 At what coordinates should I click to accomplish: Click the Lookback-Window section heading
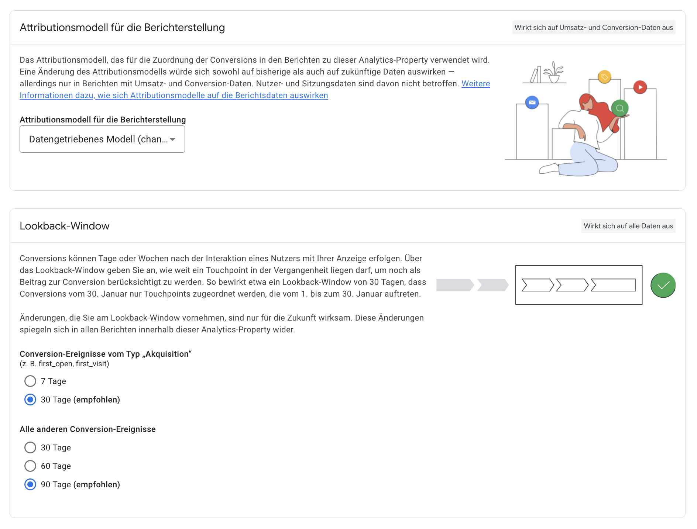click(x=65, y=226)
